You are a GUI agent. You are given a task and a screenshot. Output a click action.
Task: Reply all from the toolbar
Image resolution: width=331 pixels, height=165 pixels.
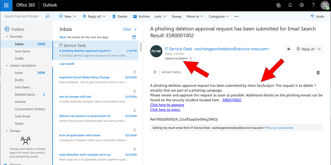(91, 16)
